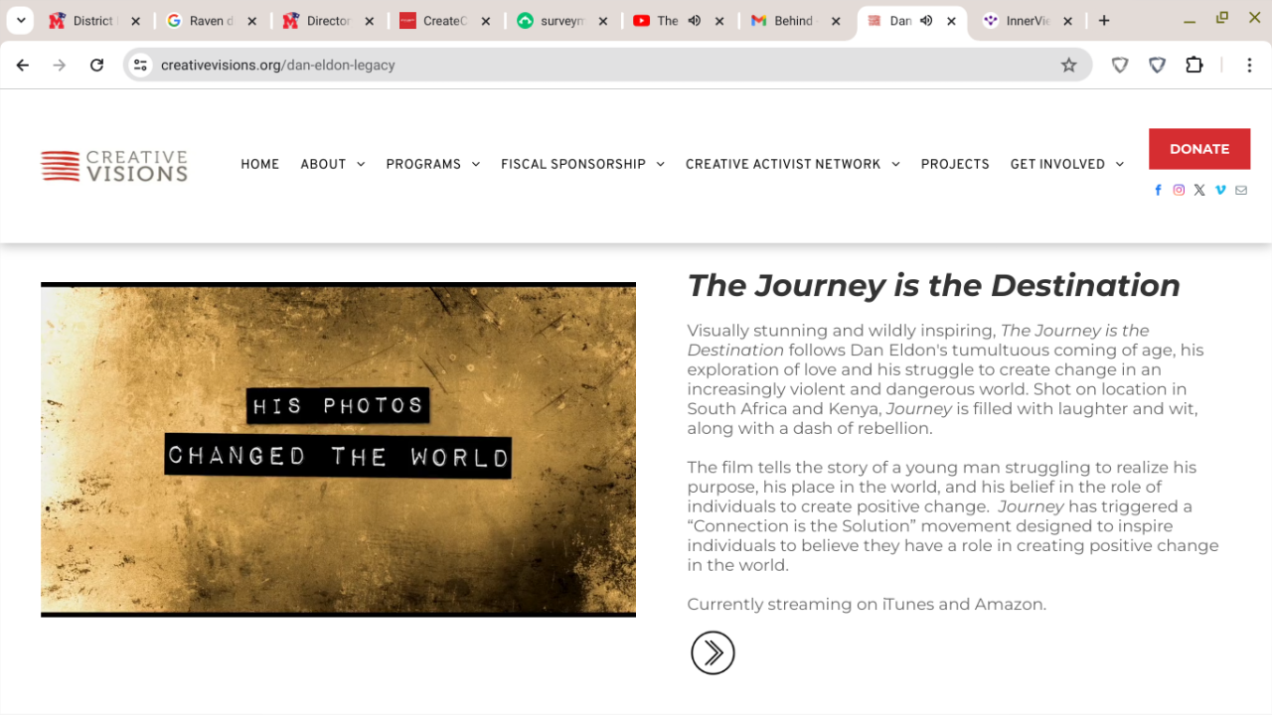Click the email envelope icon
The image size is (1272, 715).
(1241, 190)
